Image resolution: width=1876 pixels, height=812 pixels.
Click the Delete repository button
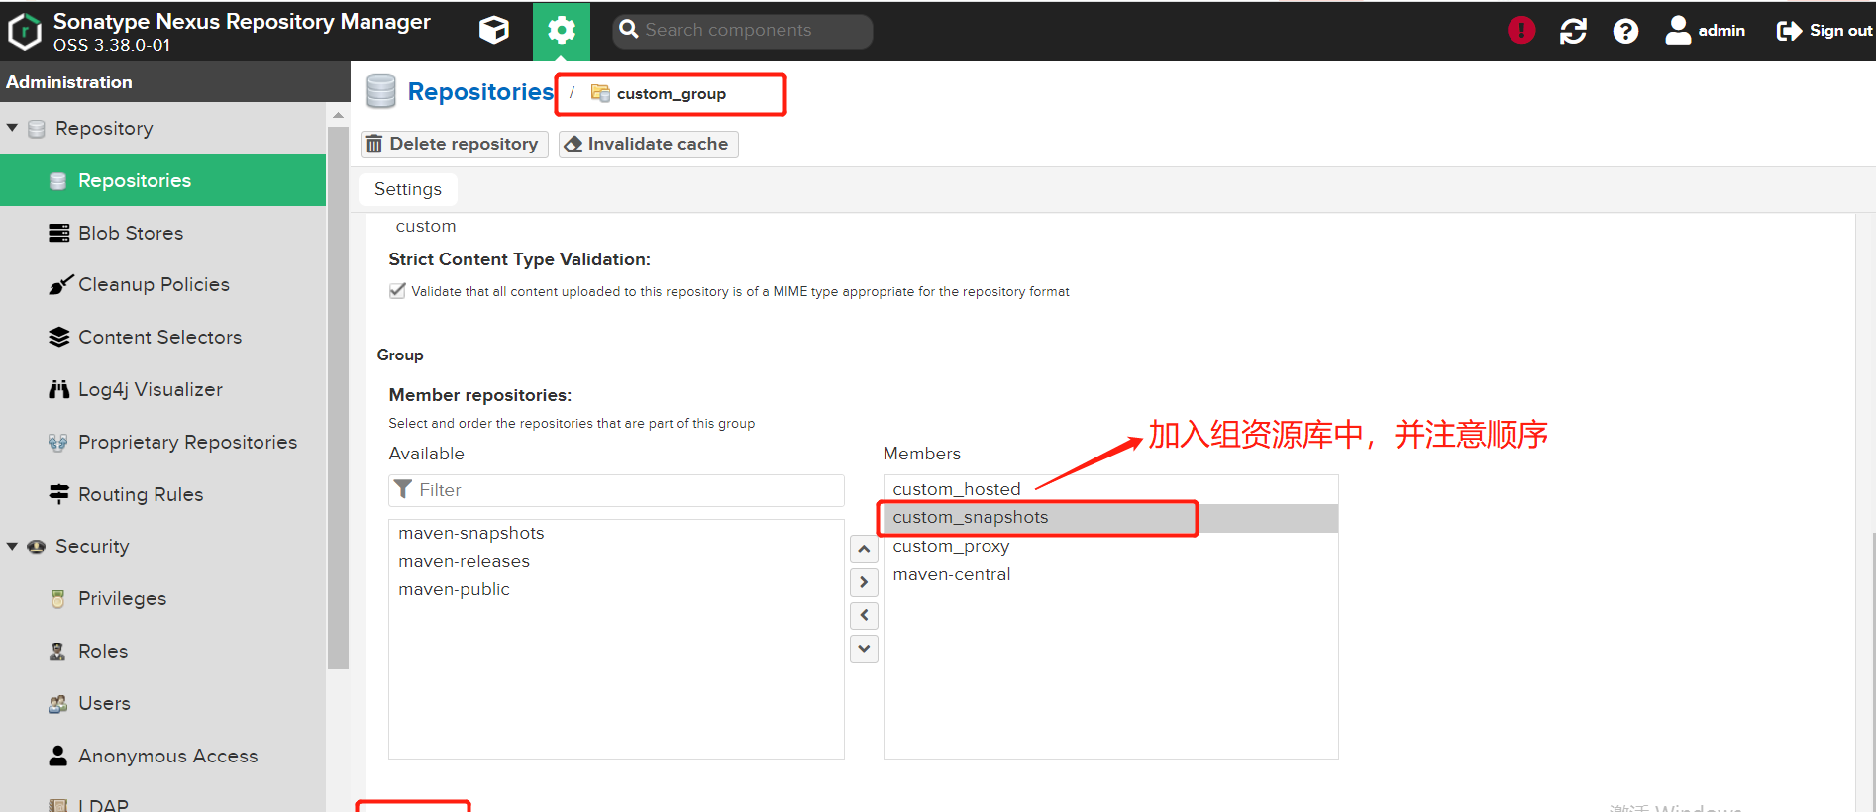click(x=454, y=145)
